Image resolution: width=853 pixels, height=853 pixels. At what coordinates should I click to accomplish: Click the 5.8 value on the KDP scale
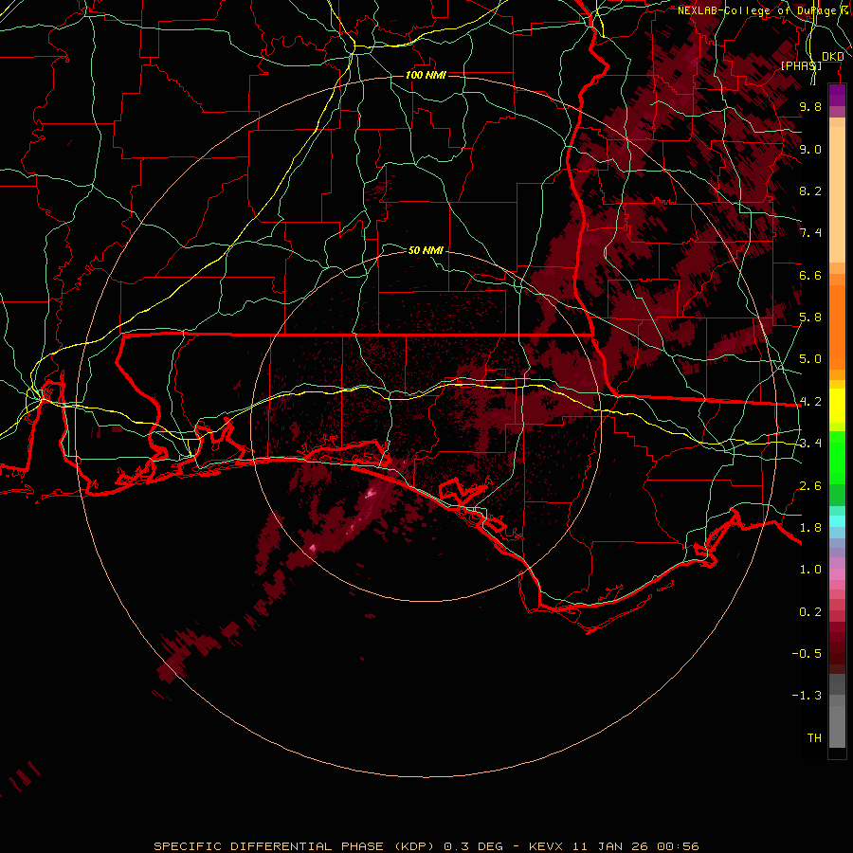click(x=810, y=318)
